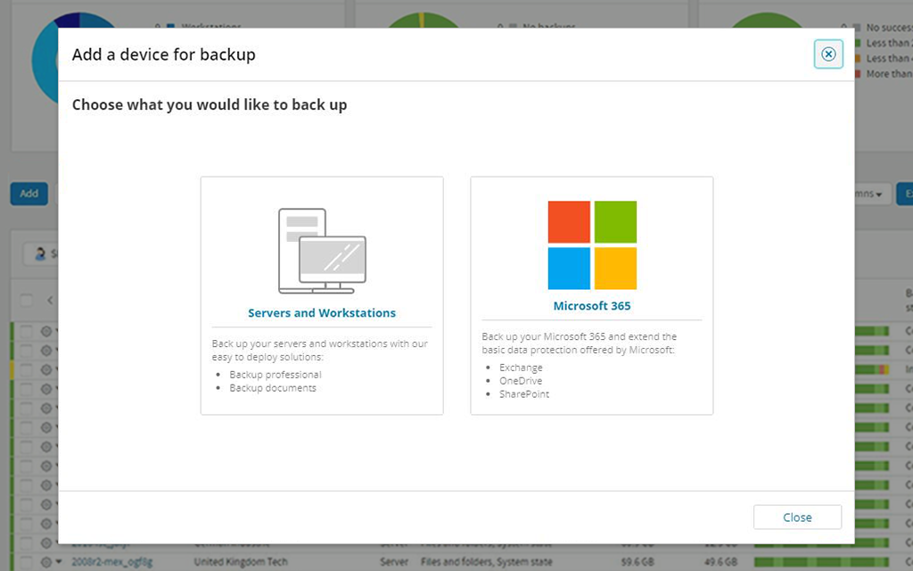Click the "Backup documents" bullet text

pos(273,388)
